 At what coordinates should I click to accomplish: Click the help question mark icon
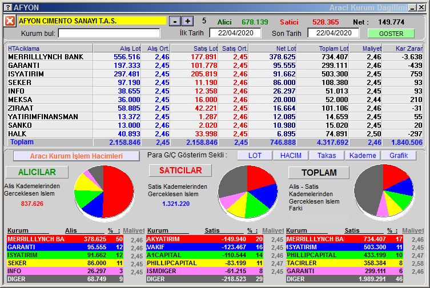tap(9, 7)
